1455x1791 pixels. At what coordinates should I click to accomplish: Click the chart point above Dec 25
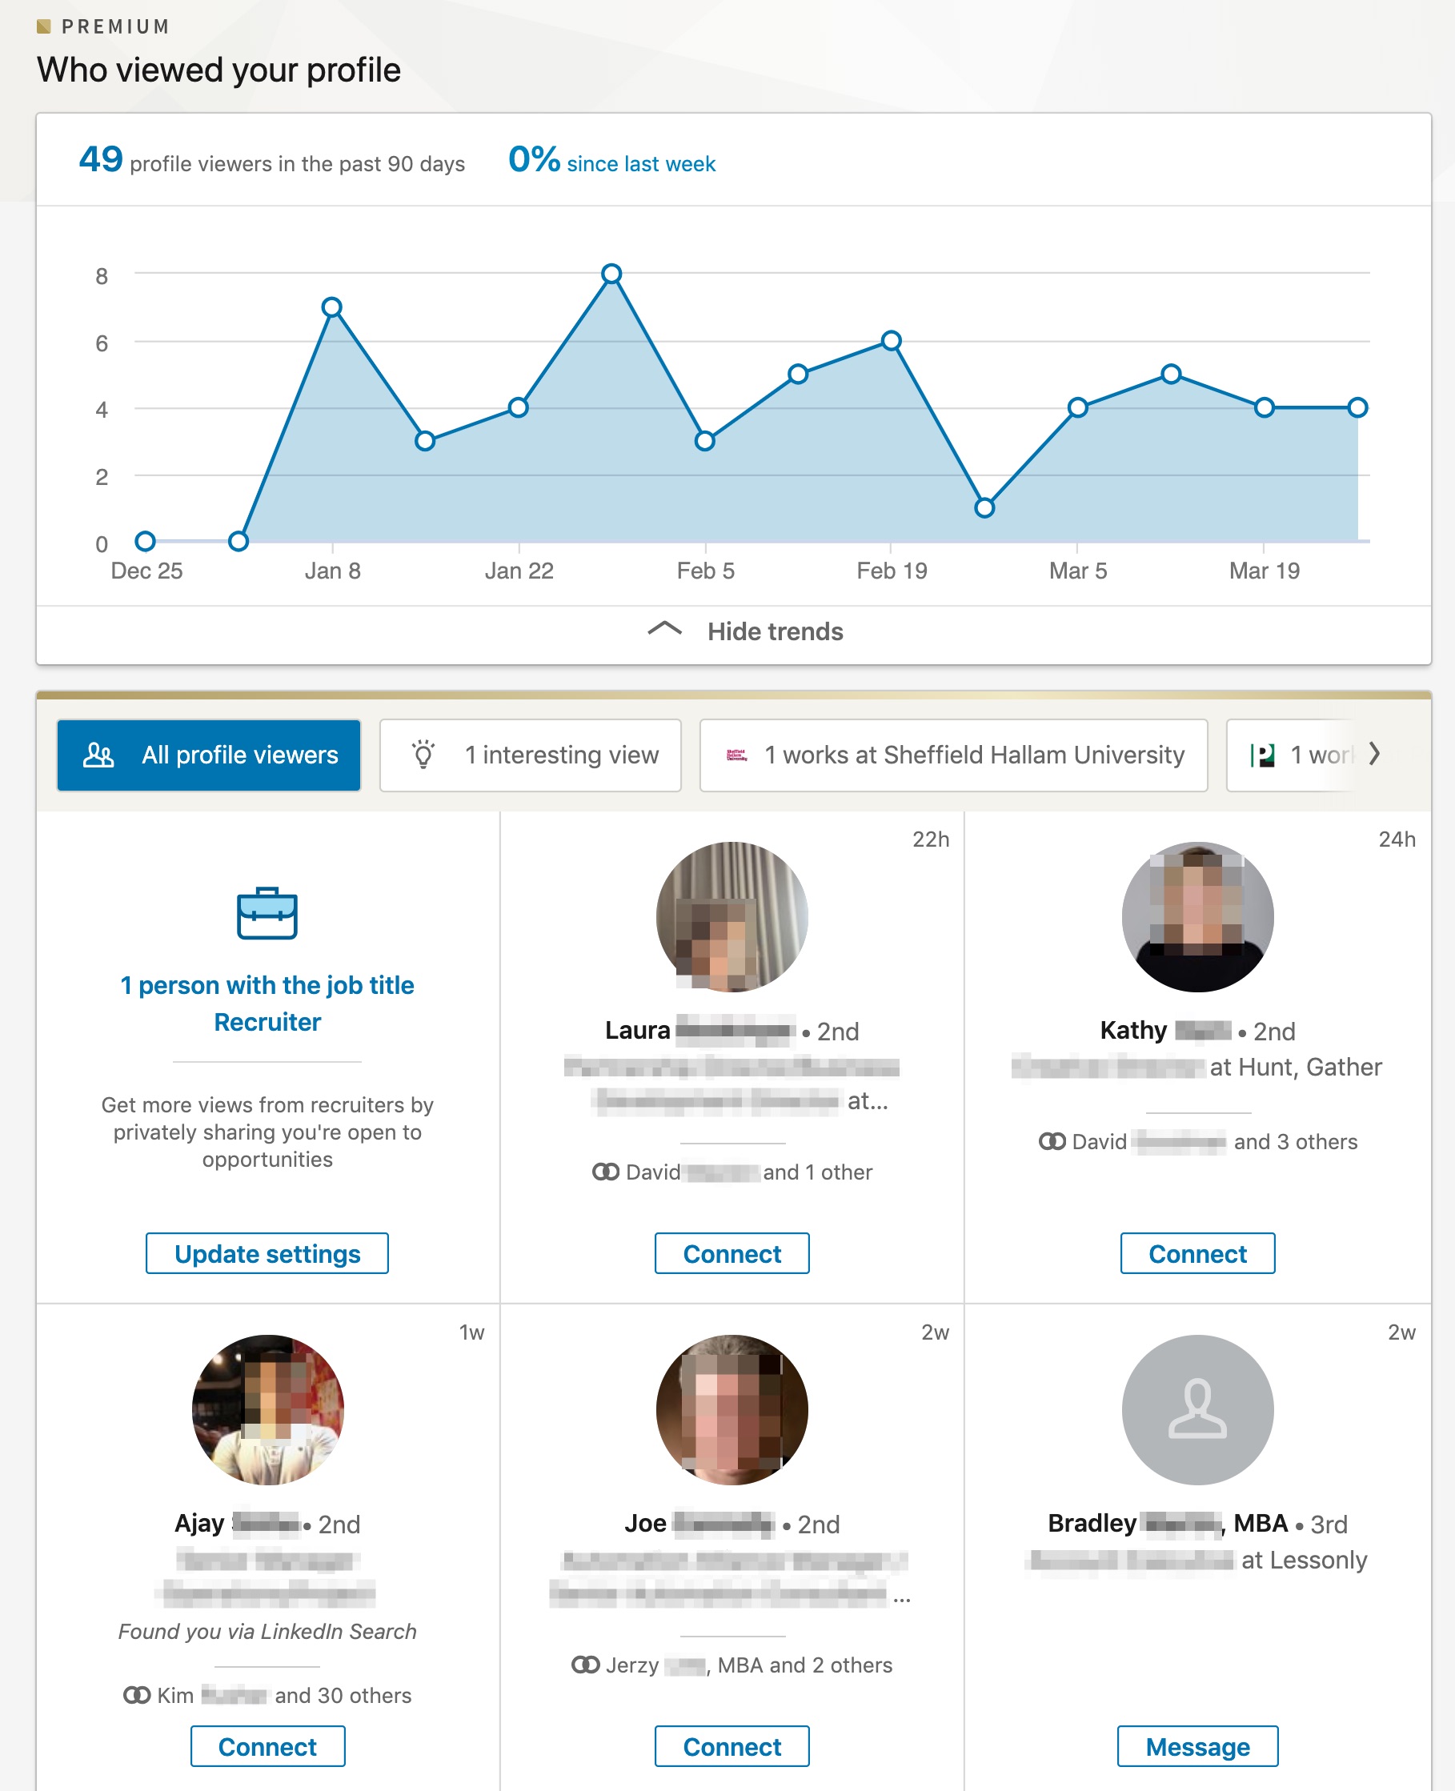[145, 540]
